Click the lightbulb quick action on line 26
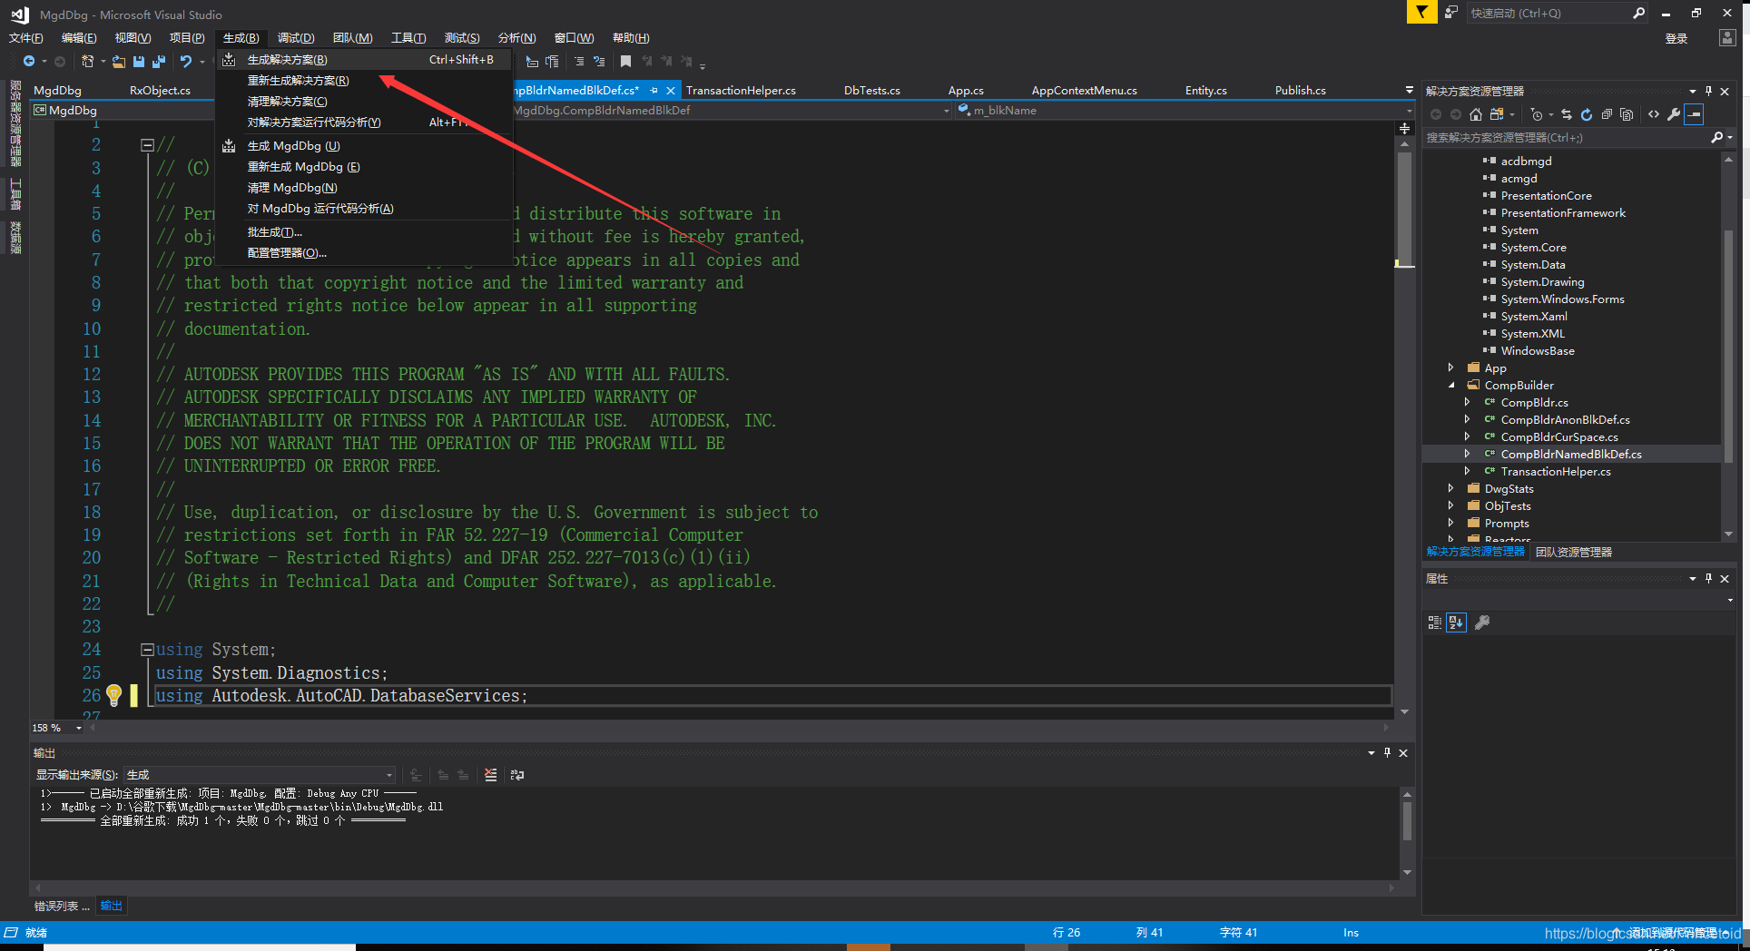 (x=113, y=696)
